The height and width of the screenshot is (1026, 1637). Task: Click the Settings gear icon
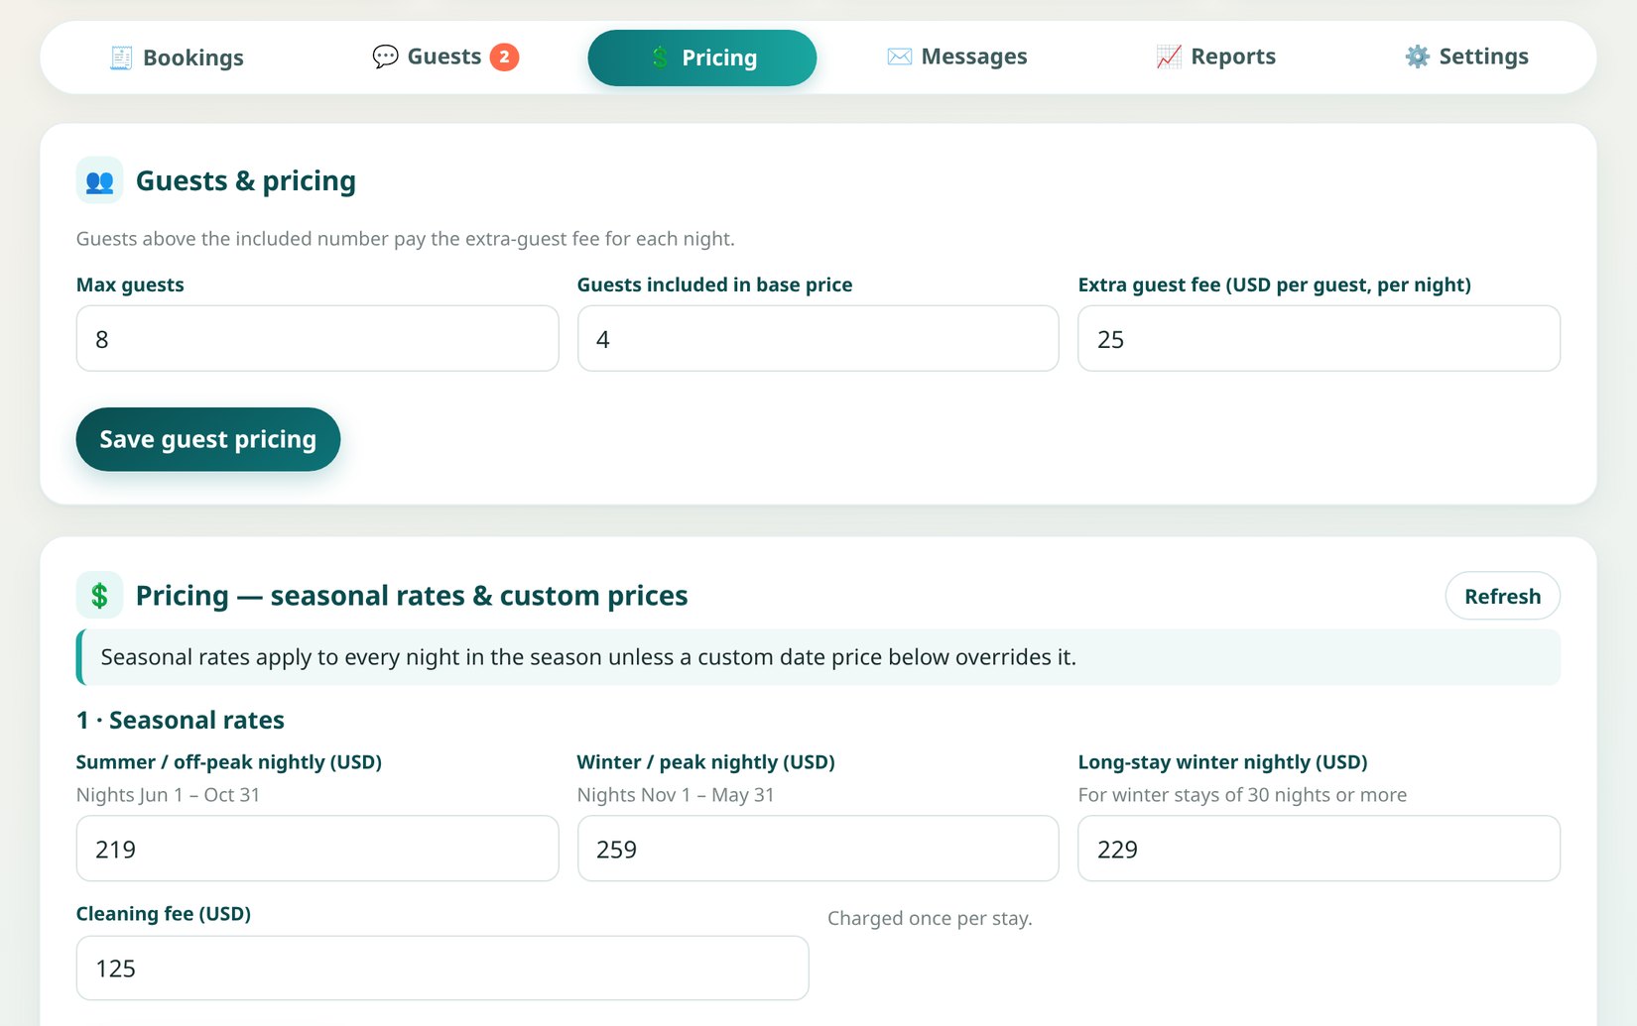click(1418, 57)
